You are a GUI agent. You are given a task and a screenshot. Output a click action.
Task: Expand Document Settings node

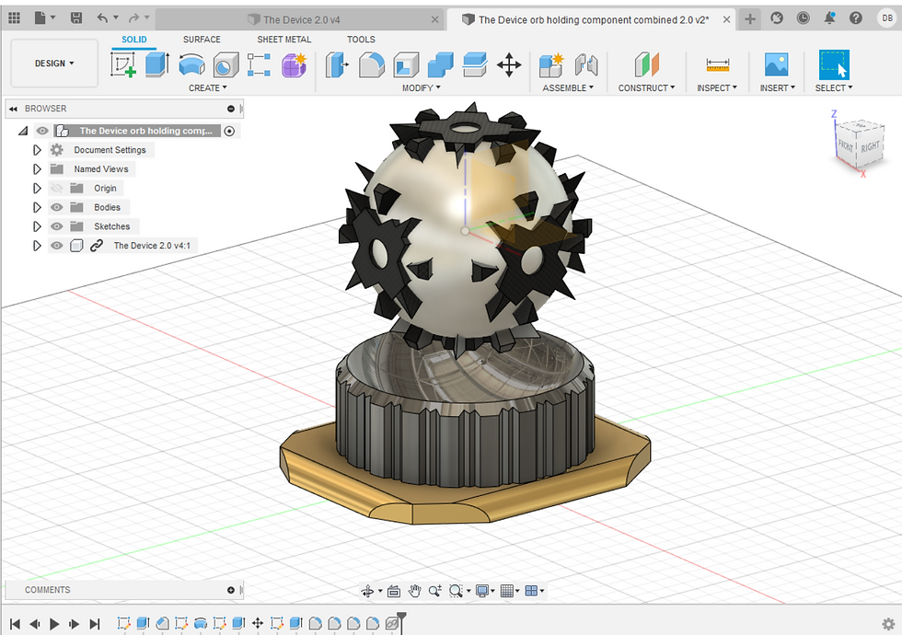(x=37, y=150)
